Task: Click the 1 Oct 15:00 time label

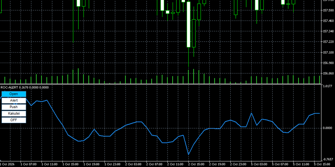Action: tap(70, 164)
